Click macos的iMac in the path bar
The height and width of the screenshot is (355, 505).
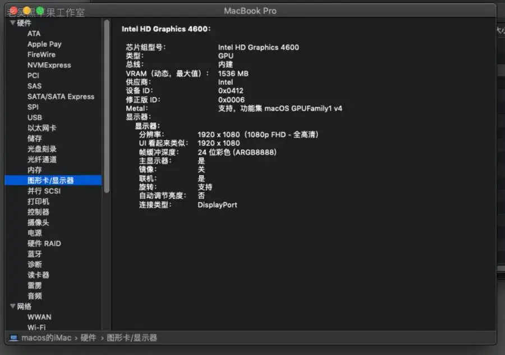pyautogui.click(x=46, y=338)
